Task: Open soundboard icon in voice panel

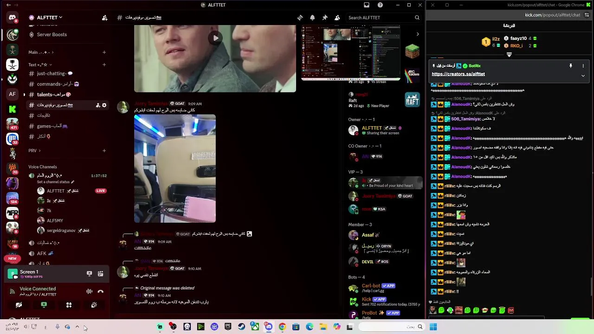Action: pos(94,305)
